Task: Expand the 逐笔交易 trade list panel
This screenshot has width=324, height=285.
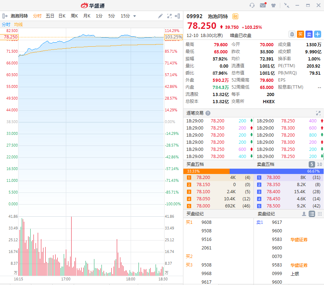Action: pos(318,113)
